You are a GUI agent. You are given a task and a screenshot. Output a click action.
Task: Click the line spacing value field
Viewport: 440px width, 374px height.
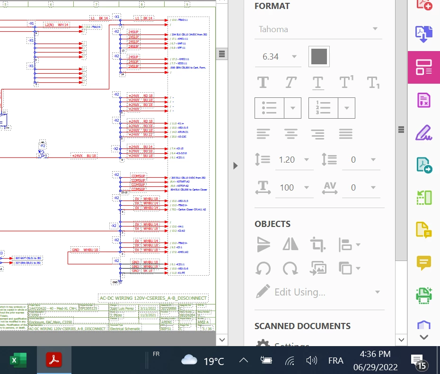(x=287, y=160)
